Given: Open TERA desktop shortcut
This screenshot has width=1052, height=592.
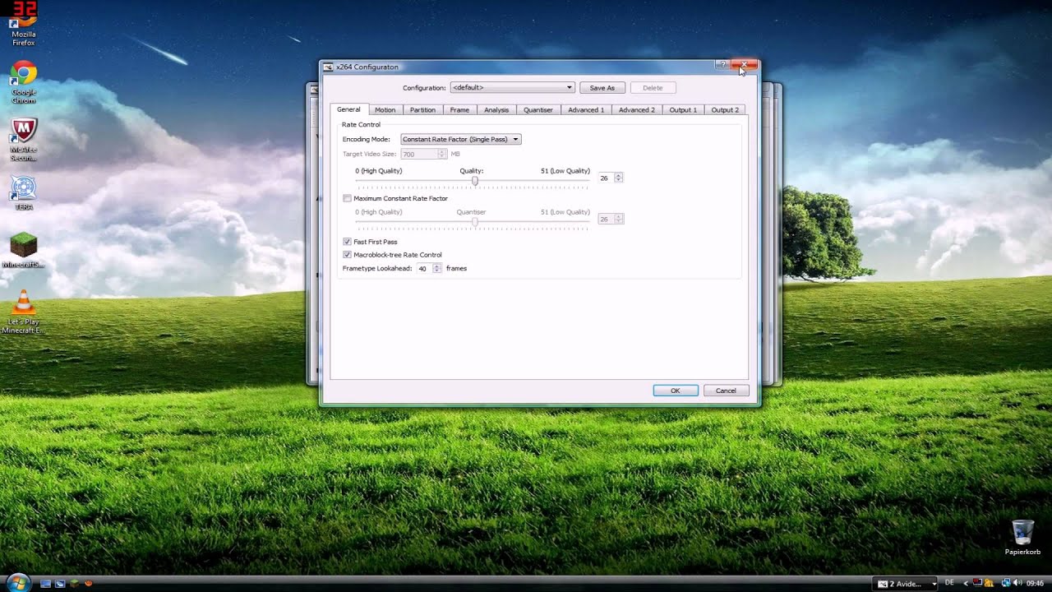Looking at the screenshot, I should click(24, 193).
